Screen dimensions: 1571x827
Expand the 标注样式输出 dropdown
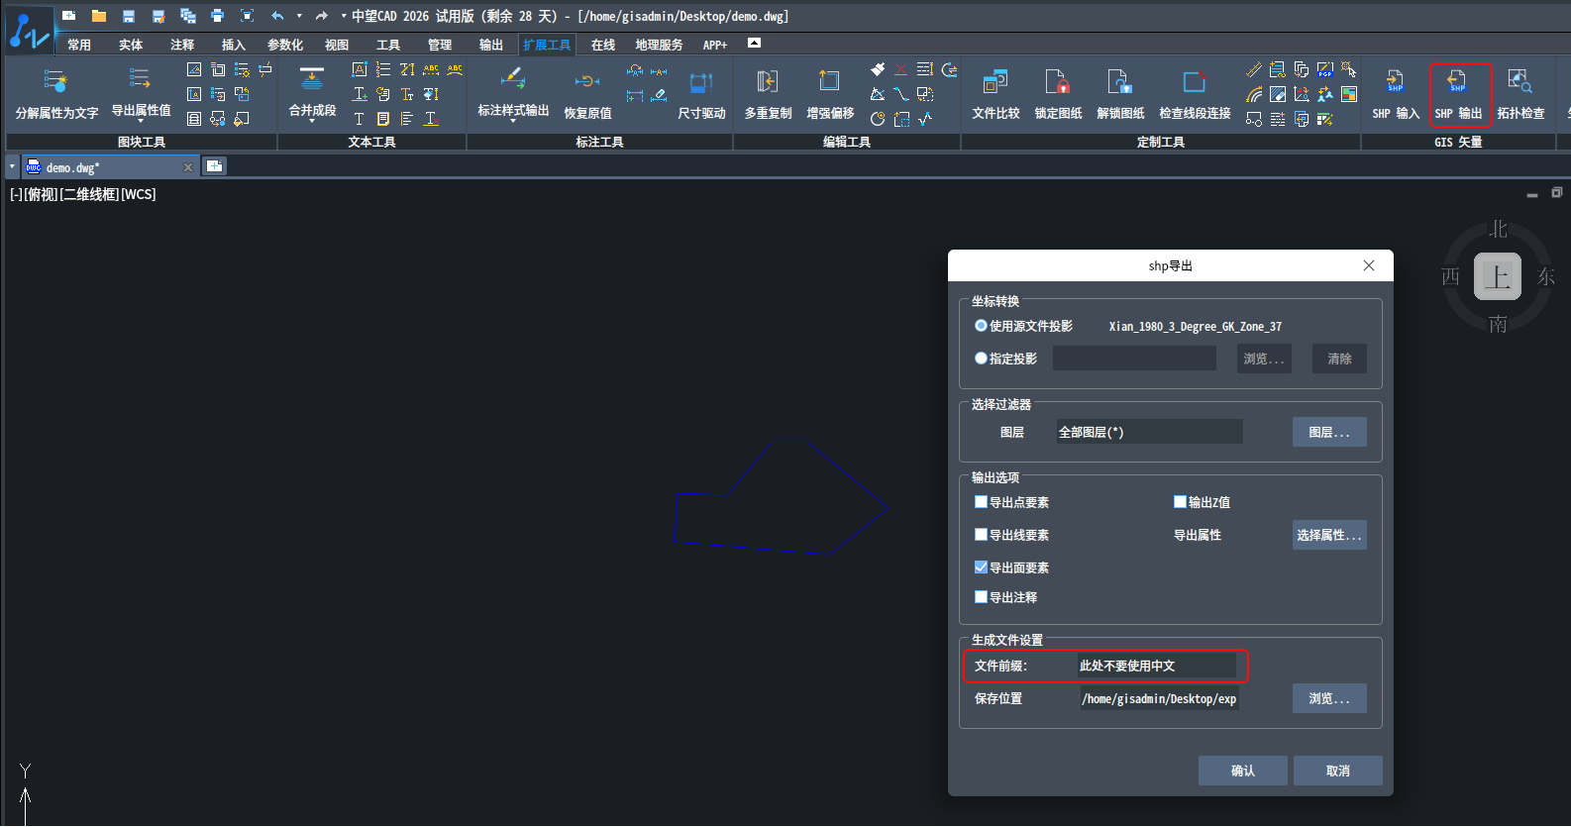(x=513, y=122)
